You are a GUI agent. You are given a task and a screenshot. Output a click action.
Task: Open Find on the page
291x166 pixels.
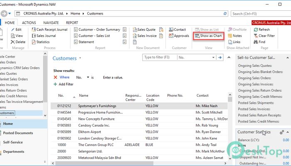tap(259, 42)
